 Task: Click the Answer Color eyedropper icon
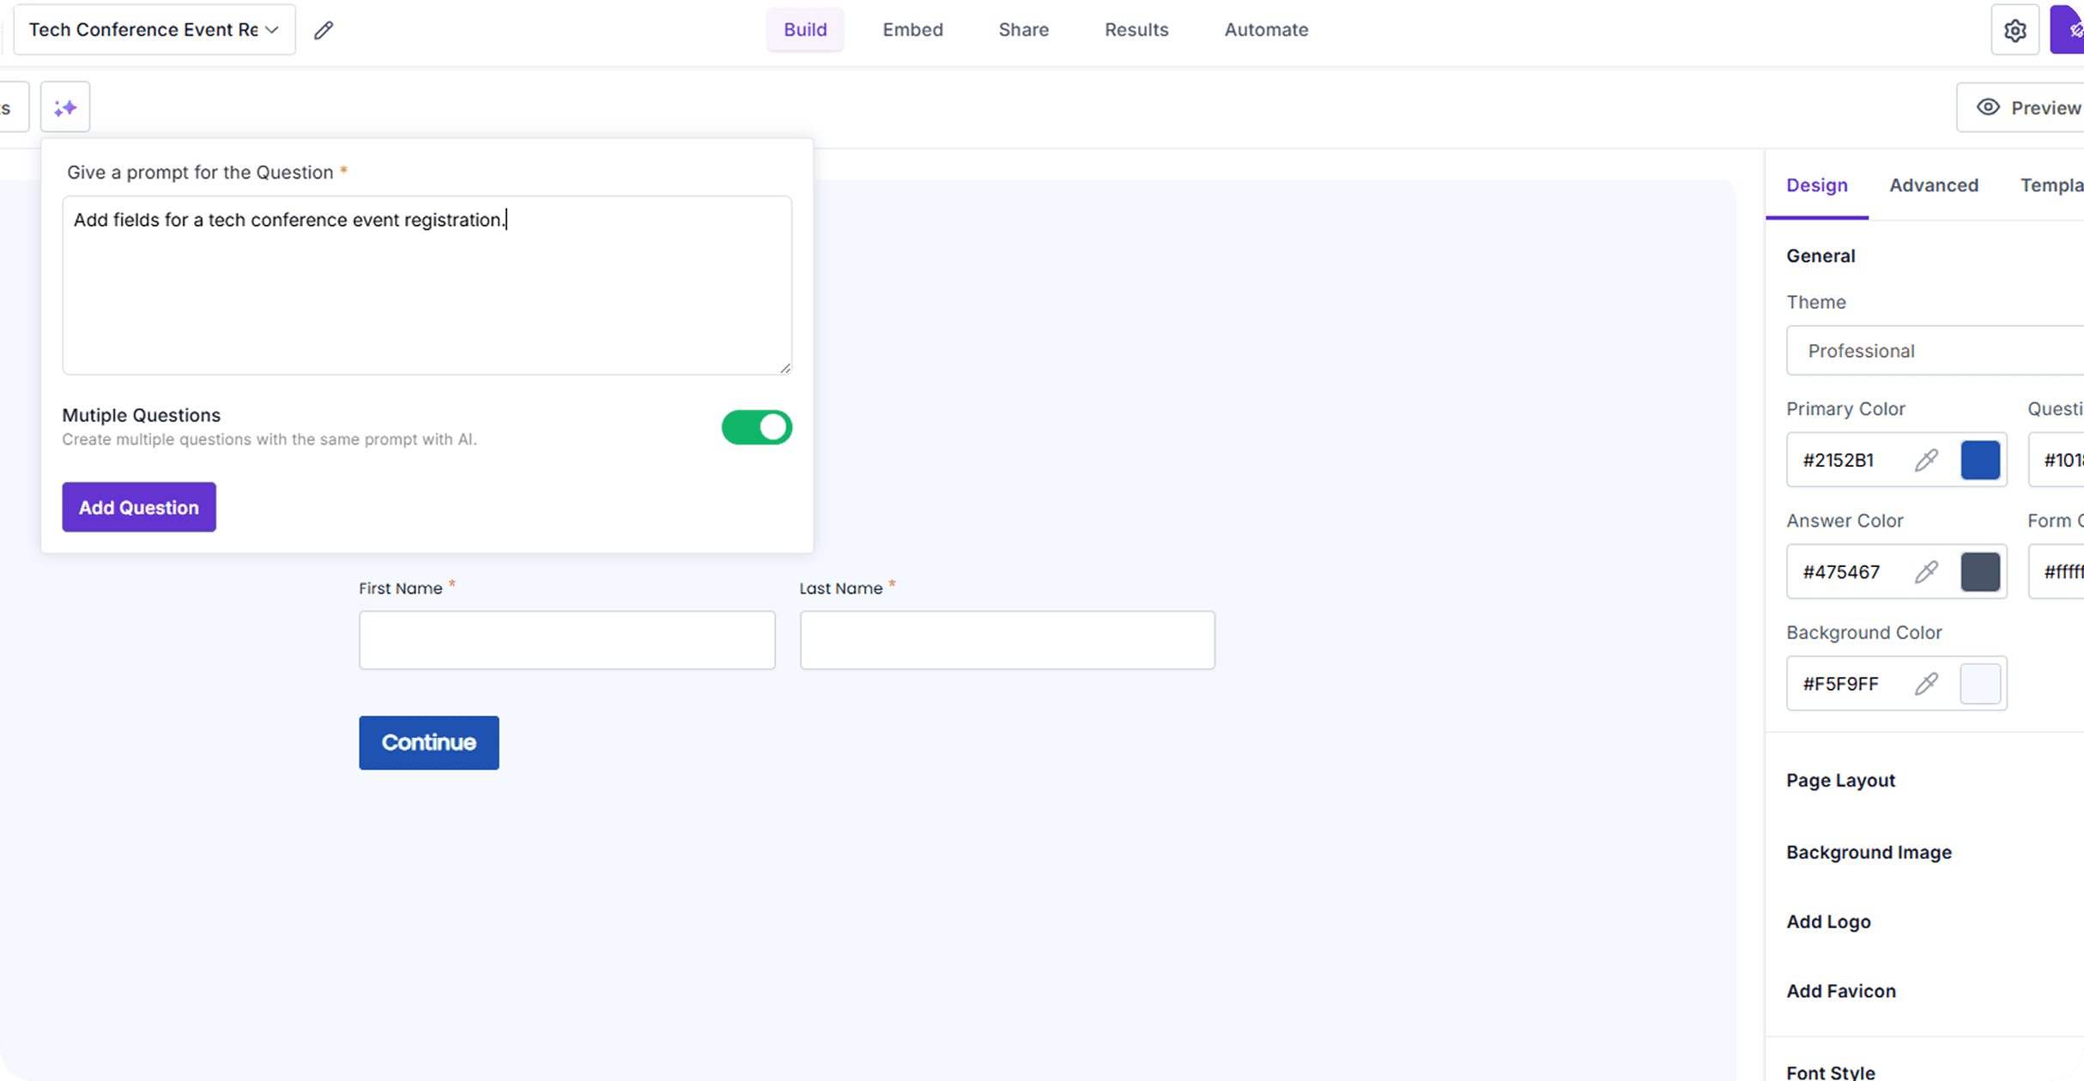pyautogui.click(x=1926, y=572)
